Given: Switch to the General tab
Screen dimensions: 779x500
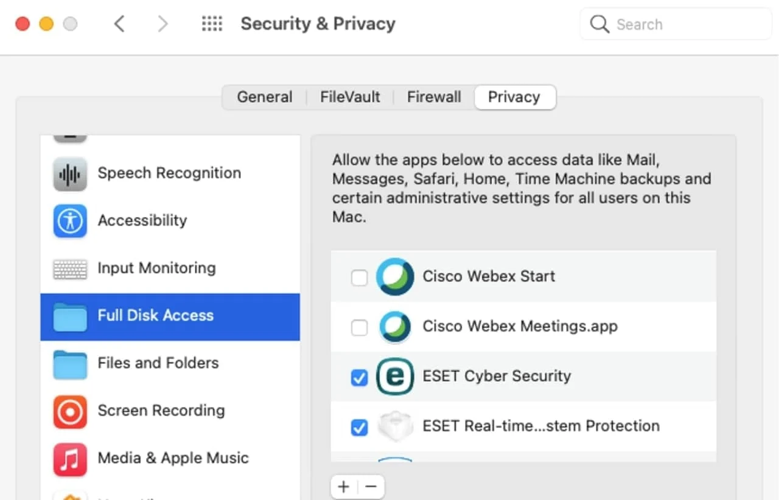Looking at the screenshot, I should [264, 97].
